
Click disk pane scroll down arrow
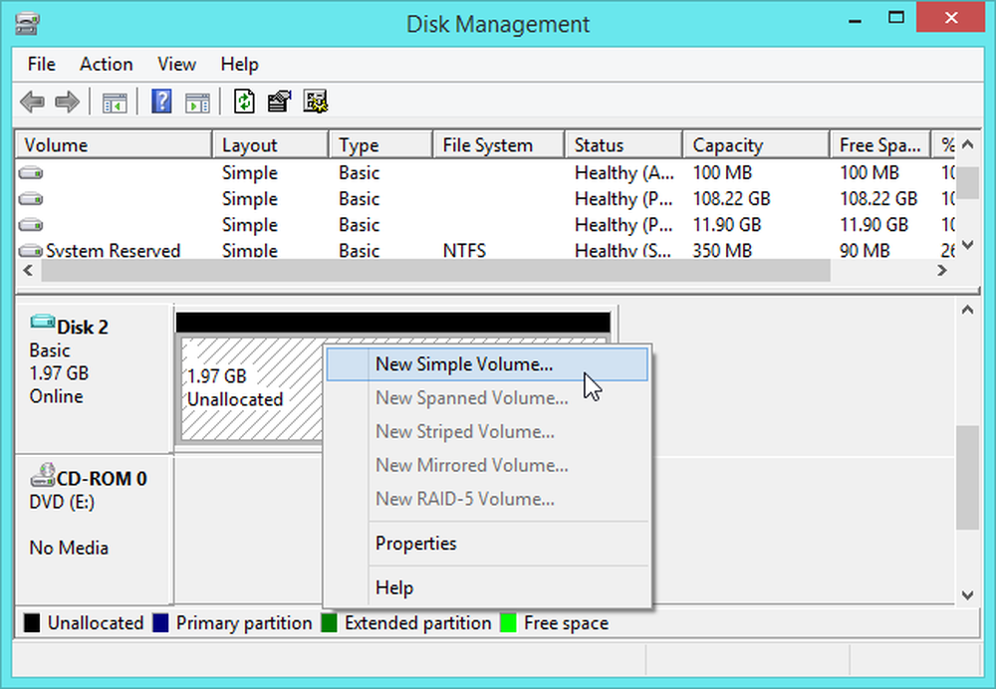pos(967,595)
